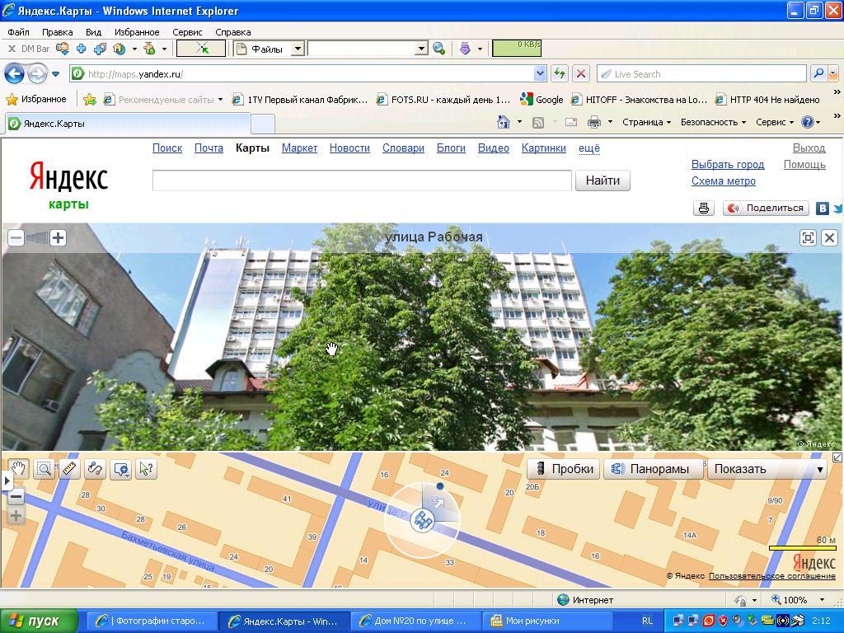Open the Показать dropdown

point(767,469)
